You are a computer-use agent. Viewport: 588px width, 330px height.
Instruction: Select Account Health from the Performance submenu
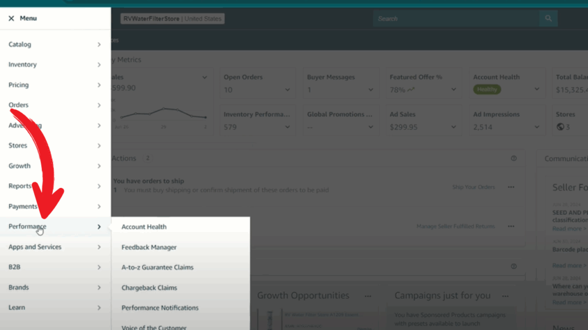(144, 227)
